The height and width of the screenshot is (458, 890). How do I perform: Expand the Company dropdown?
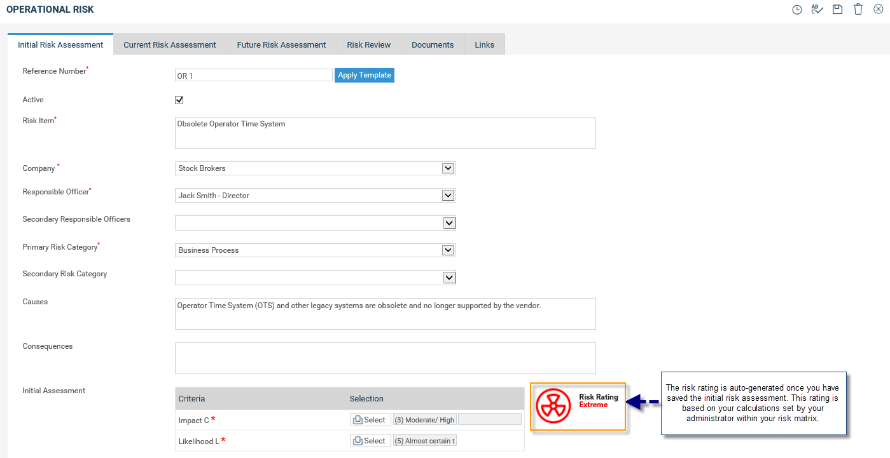click(x=448, y=168)
